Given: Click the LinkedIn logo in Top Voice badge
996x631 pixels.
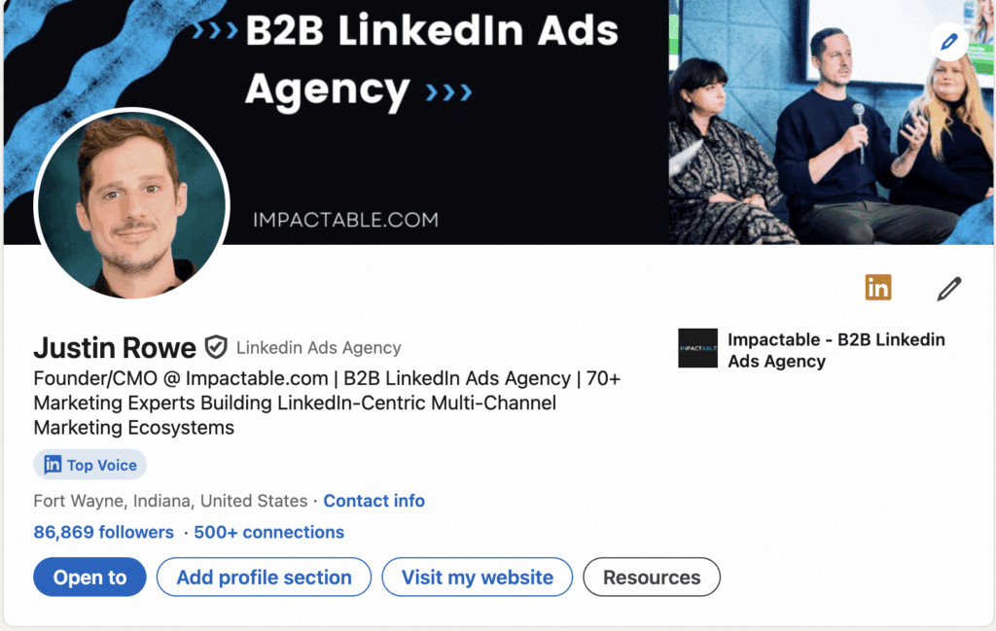Looking at the screenshot, I should [x=53, y=465].
